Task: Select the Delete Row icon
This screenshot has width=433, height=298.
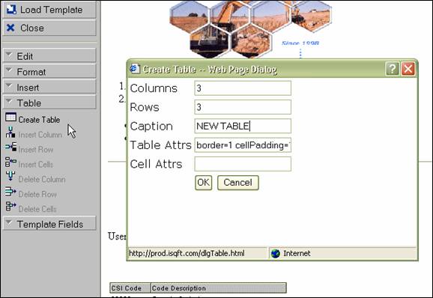Action: 10,191
